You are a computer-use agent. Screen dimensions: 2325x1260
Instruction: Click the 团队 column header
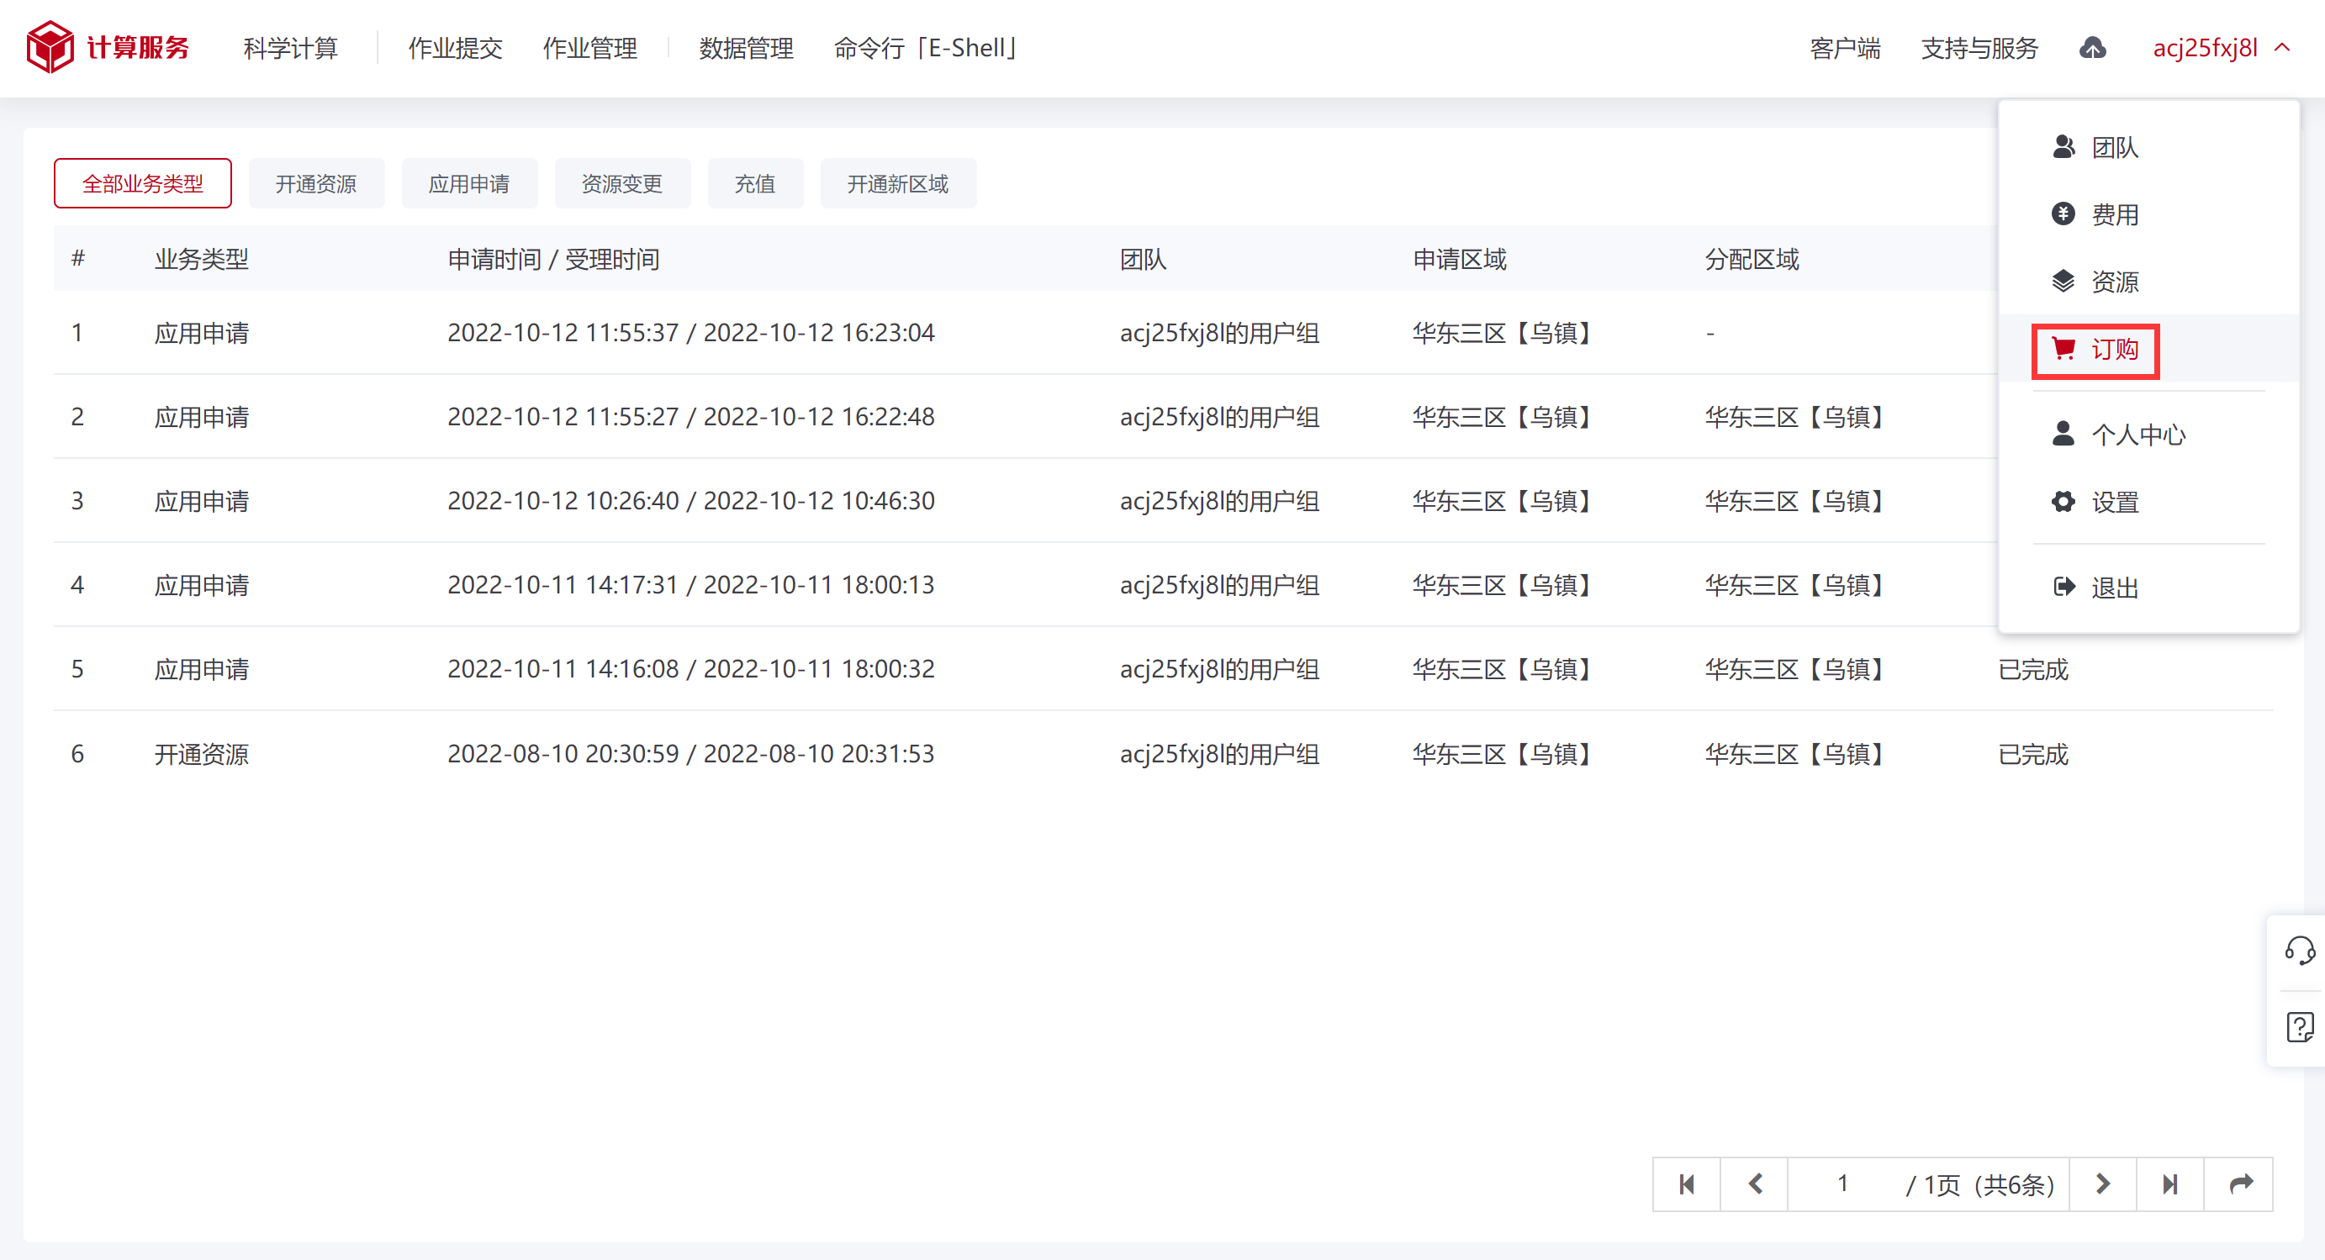click(1143, 260)
